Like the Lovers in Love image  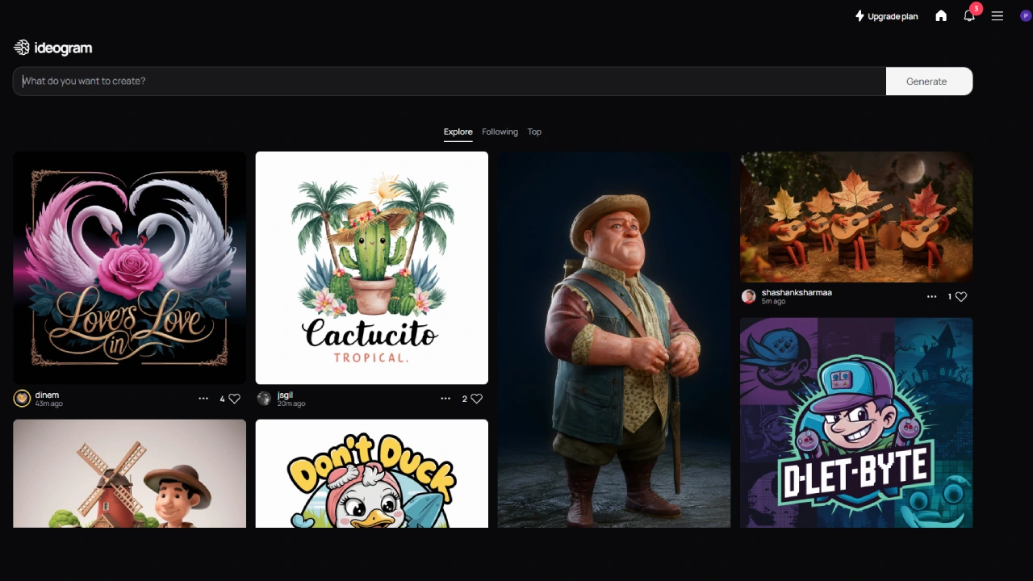click(x=234, y=399)
